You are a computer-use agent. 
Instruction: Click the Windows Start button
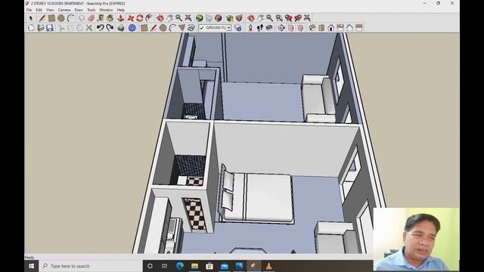[32, 266]
